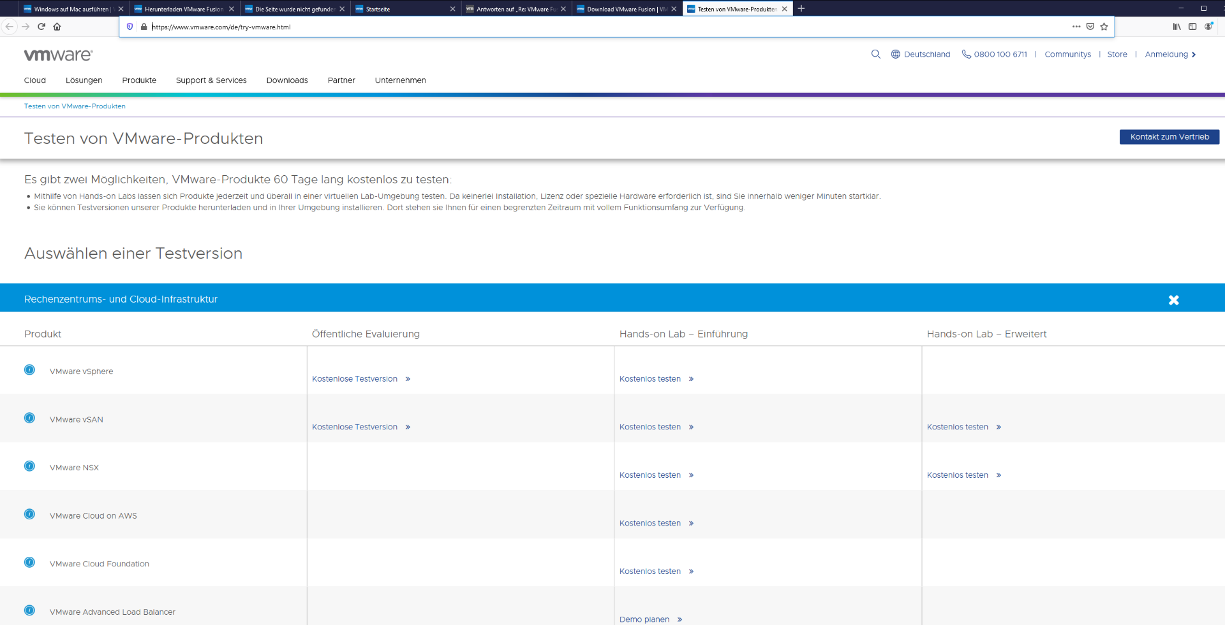The height and width of the screenshot is (625, 1225).
Task: Open the site search magnifier
Action: (876, 54)
